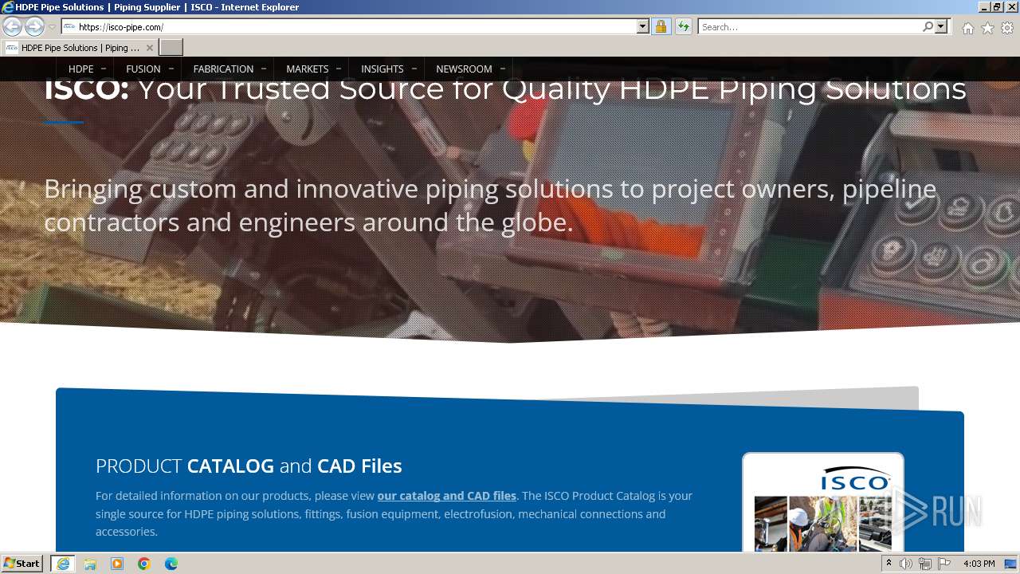Click the 4:03 PM system clock
Screen dimensions: 1020x574
pos(979,564)
